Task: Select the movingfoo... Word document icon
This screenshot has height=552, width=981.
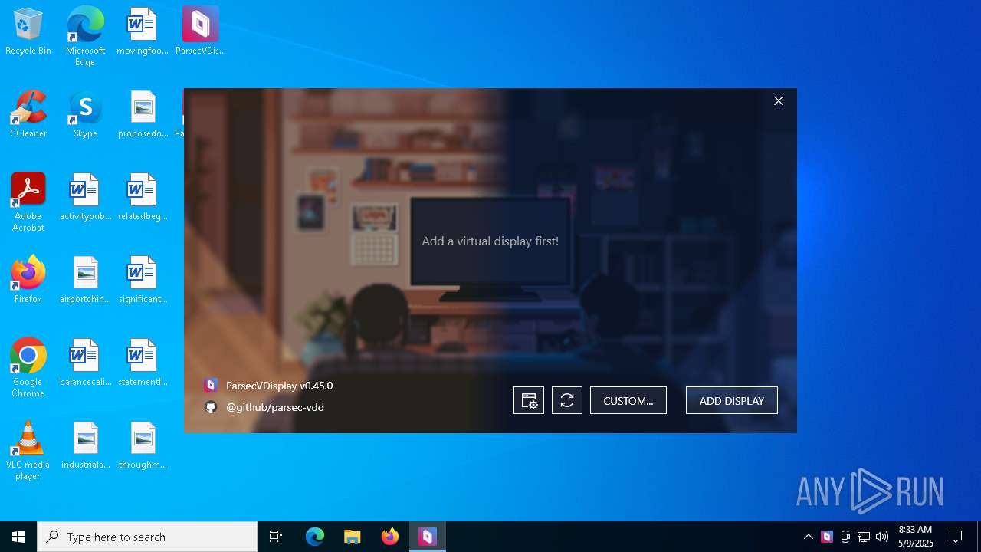Action: point(142,31)
